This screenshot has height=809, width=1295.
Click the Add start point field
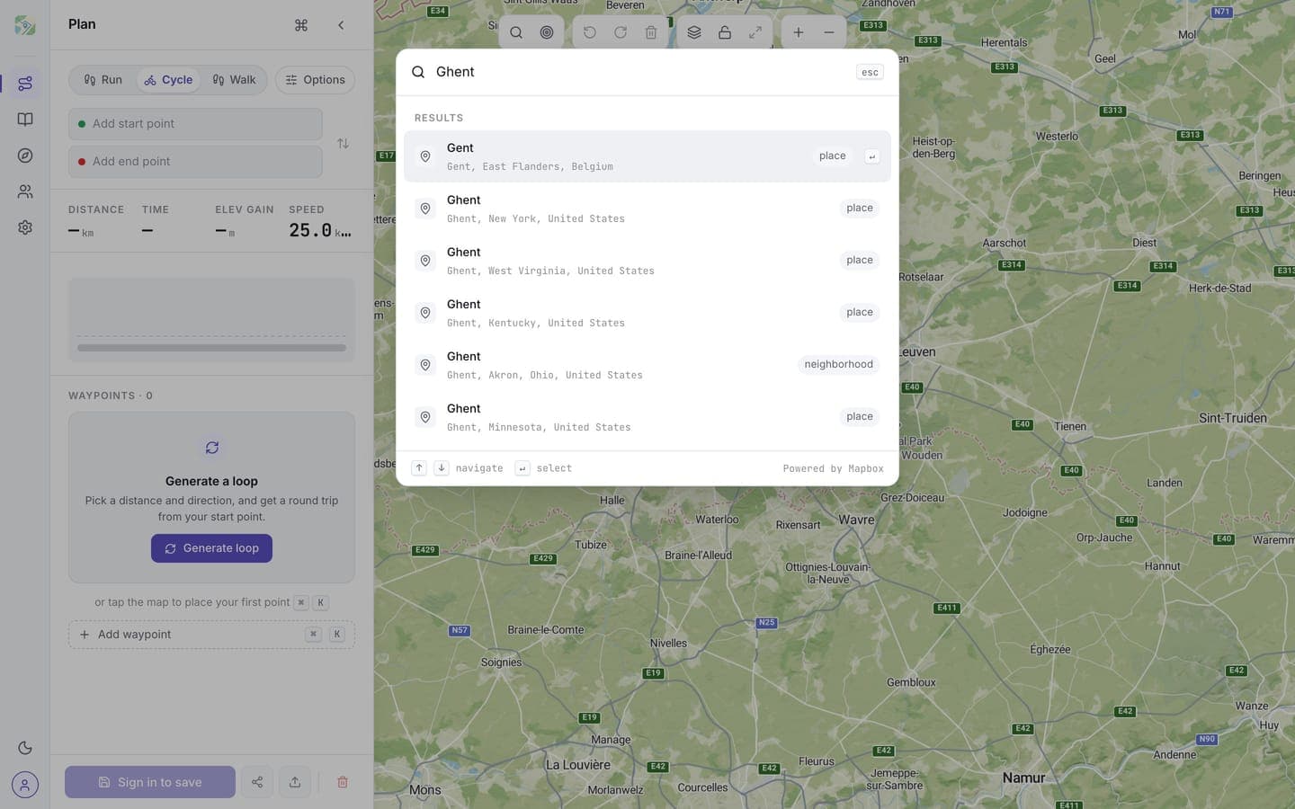pyautogui.click(x=195, y=124)
